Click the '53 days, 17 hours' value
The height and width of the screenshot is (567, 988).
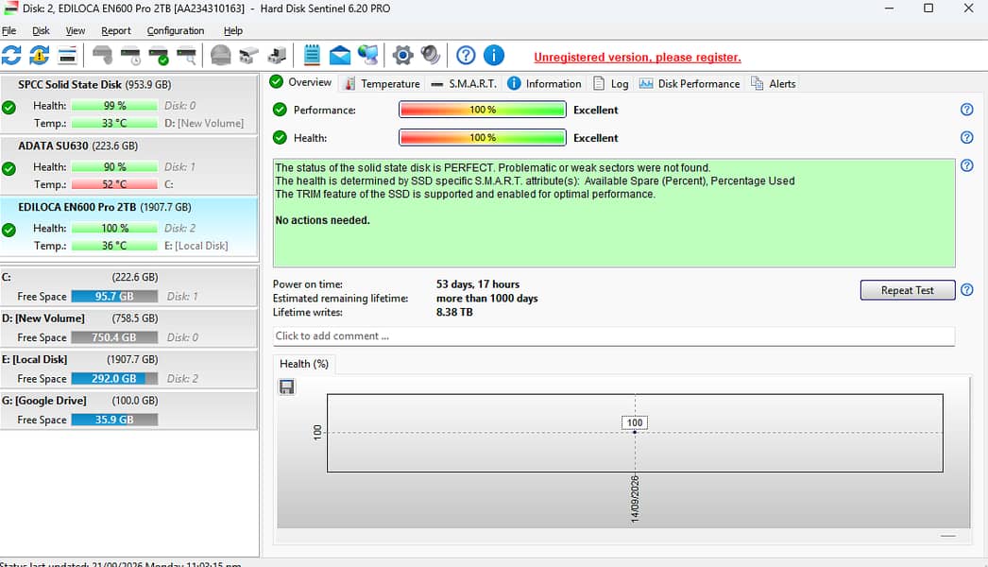478,284
